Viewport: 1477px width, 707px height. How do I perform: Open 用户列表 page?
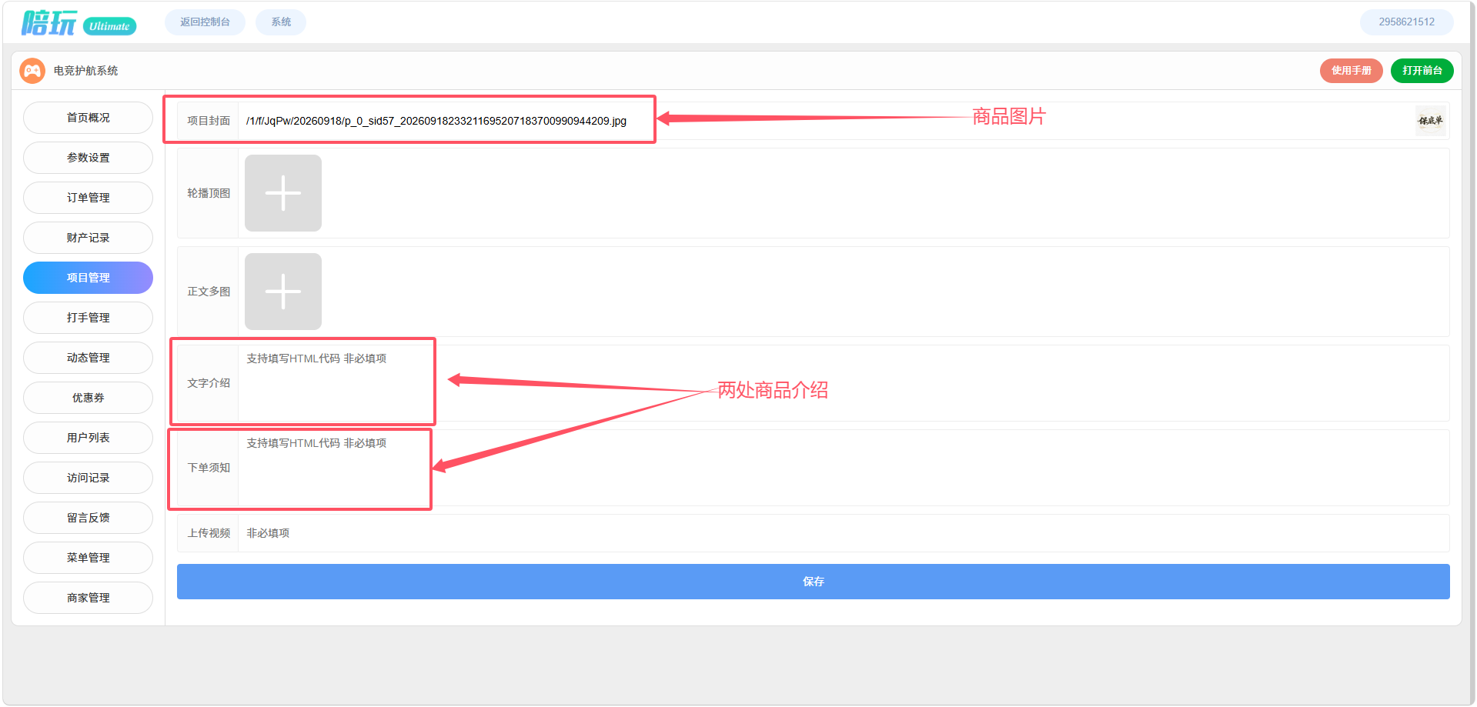88,438
